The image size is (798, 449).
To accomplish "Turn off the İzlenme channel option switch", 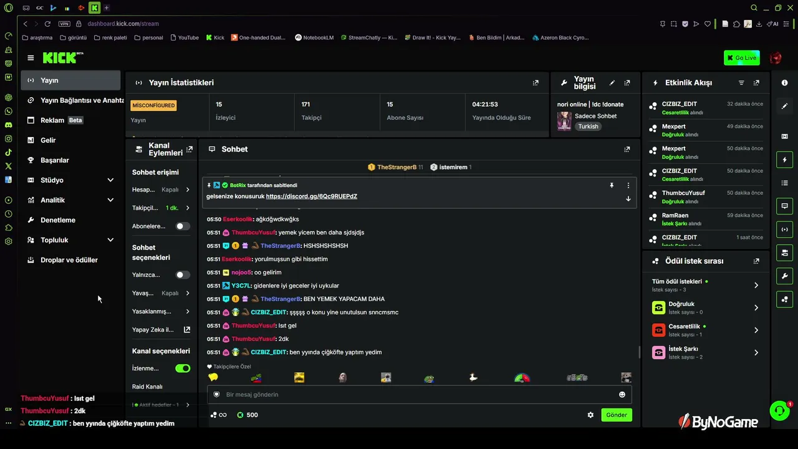I will click(183, 369).
